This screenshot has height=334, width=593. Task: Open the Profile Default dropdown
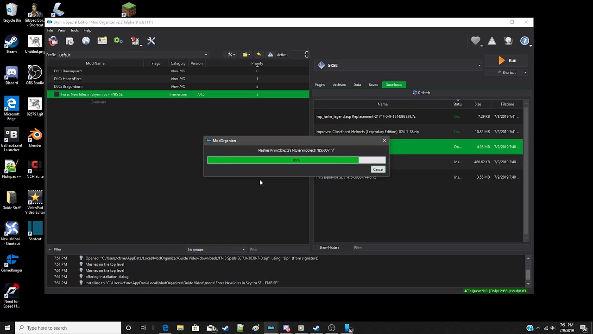click(x=132, y=55)
